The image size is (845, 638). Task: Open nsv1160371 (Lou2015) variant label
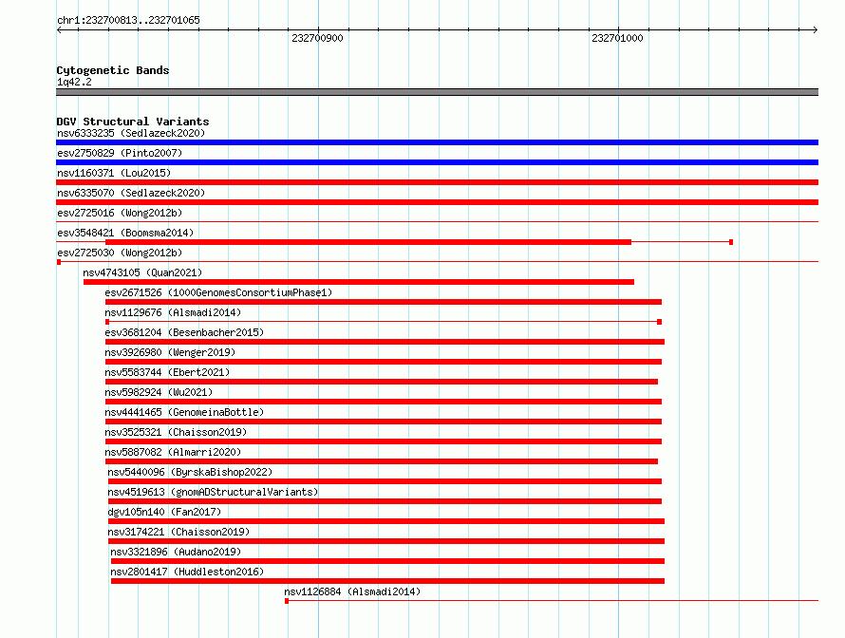[x=114, y=173]
